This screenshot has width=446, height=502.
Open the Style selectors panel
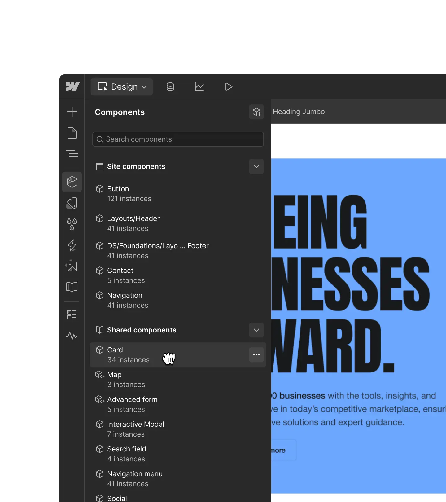pos(72,203)
